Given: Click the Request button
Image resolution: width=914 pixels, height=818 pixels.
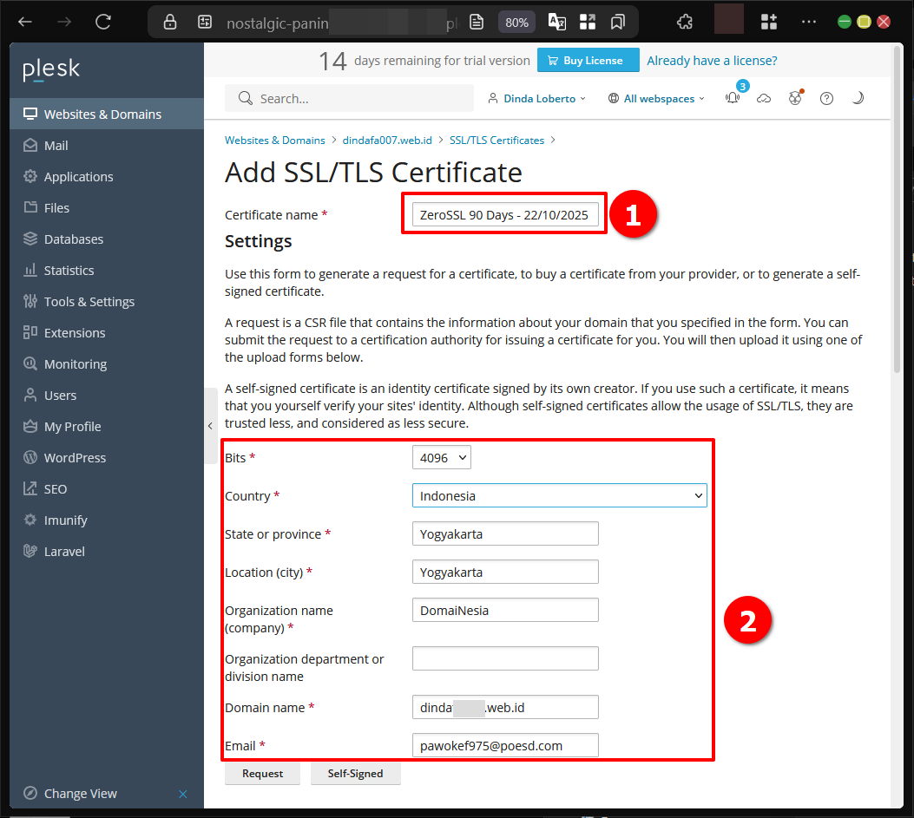Looking at the screenshot, I should click(x=262, y=774).
